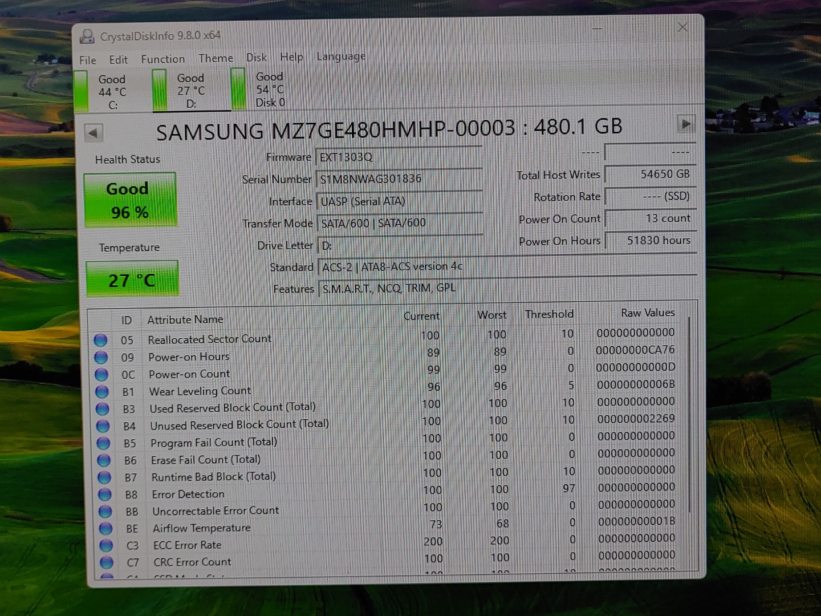Click raw value 00000000CA76
The width and height of the screenshot is (821, 616).
coord(635,350)
